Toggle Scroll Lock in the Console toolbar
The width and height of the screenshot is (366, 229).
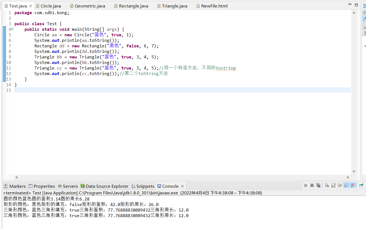point(333,186)
